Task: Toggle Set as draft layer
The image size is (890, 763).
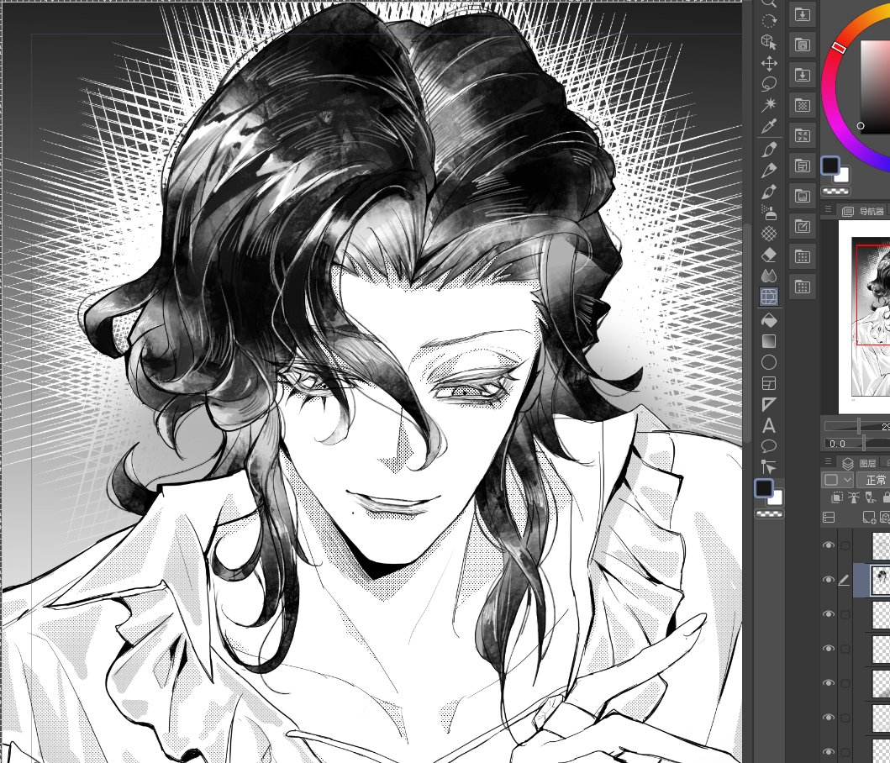Action: pos(870,497)
